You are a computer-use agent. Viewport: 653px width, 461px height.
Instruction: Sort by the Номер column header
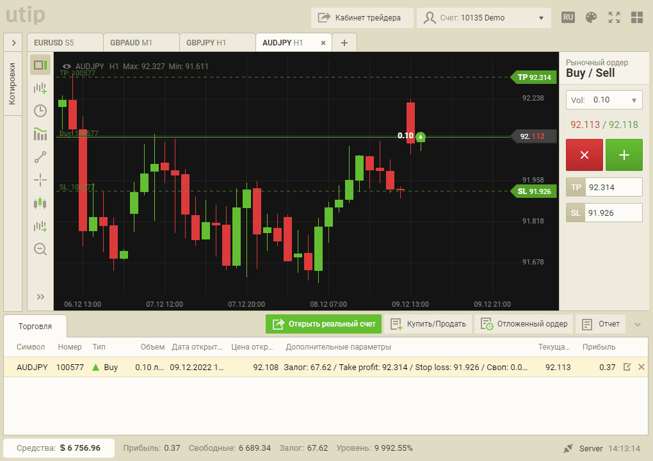[70, 347]
